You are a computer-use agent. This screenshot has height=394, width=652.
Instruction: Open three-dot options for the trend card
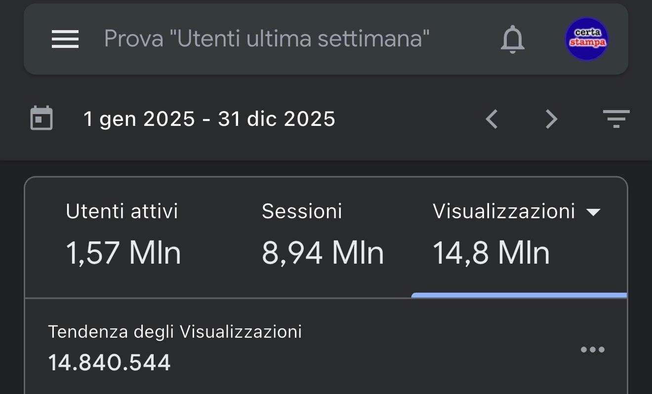tap(592, 350)
